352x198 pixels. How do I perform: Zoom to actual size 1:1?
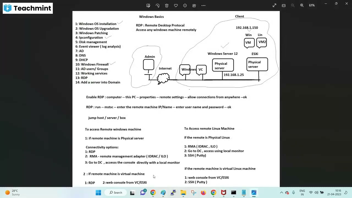[x=284, y=5]
